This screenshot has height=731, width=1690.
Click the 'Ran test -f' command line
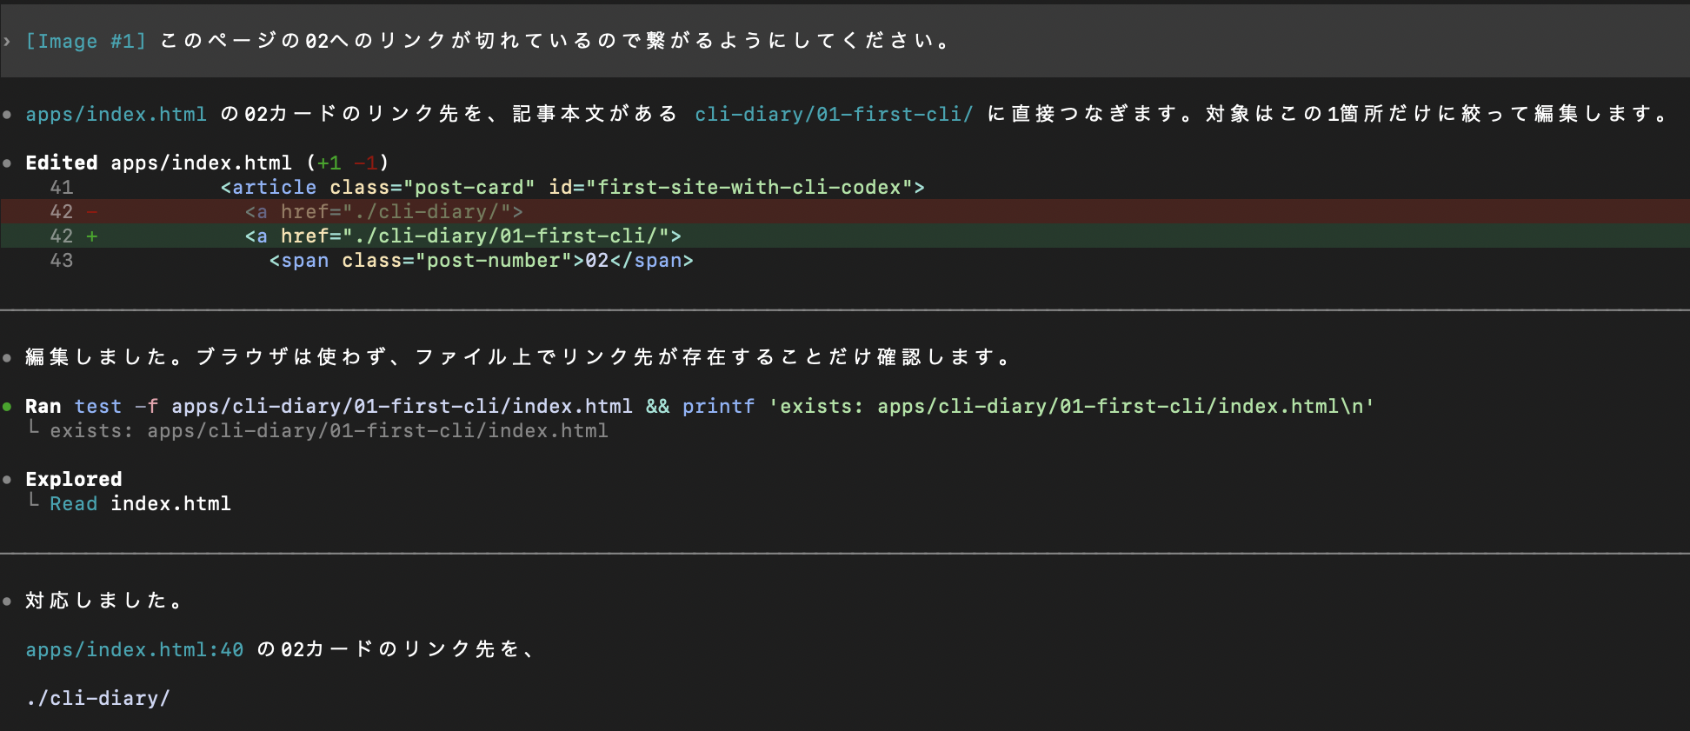click(x=700, y=406)
